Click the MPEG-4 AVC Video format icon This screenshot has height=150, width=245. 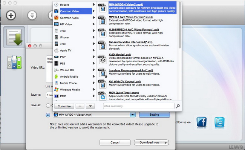tap(102, 20)
